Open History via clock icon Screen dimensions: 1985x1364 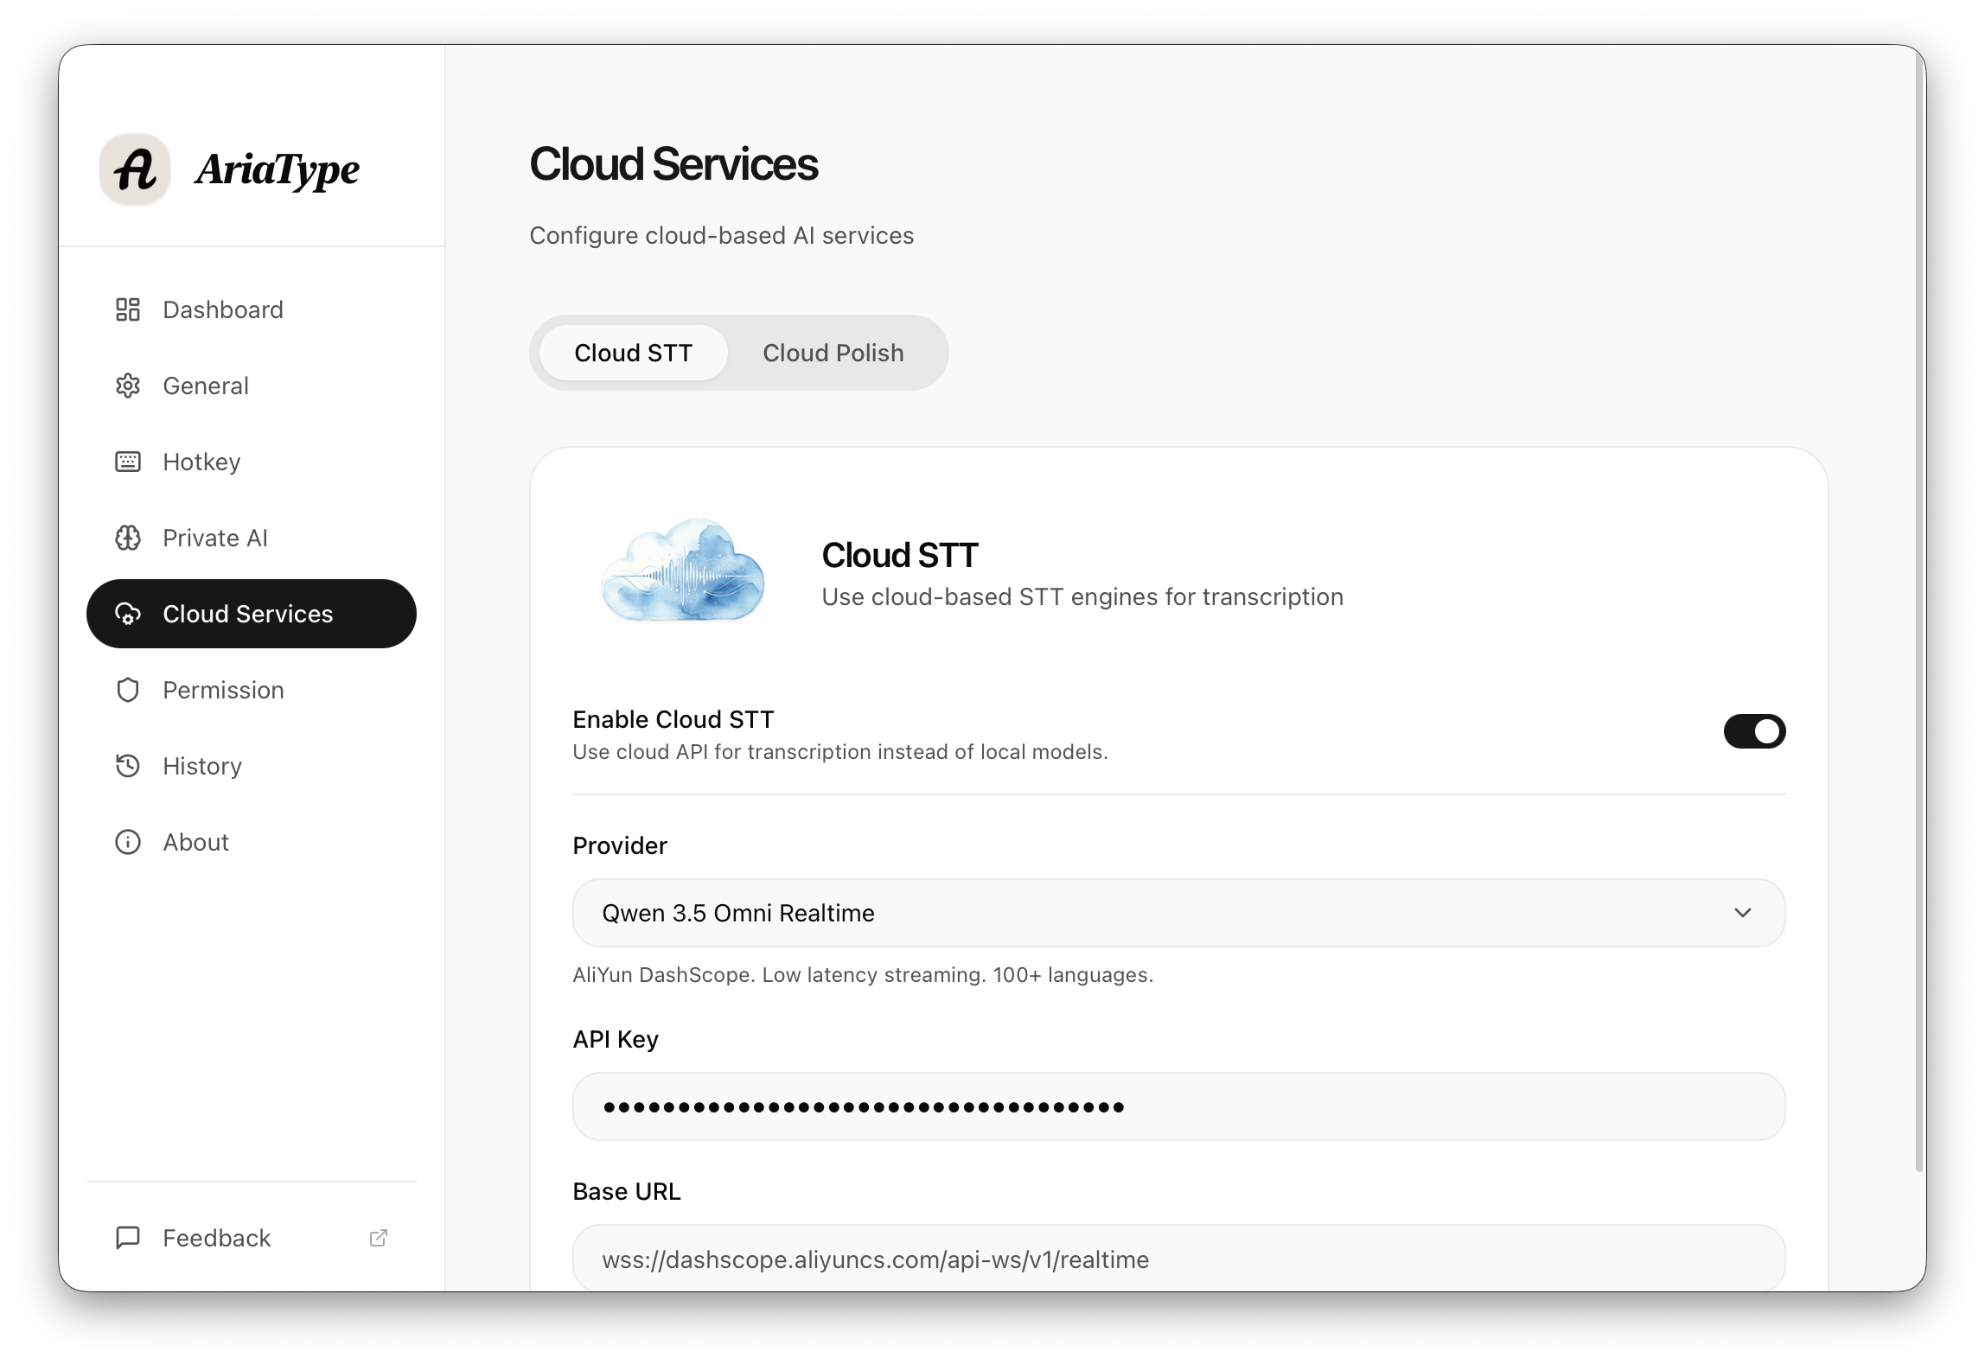(x=128, y=766)
